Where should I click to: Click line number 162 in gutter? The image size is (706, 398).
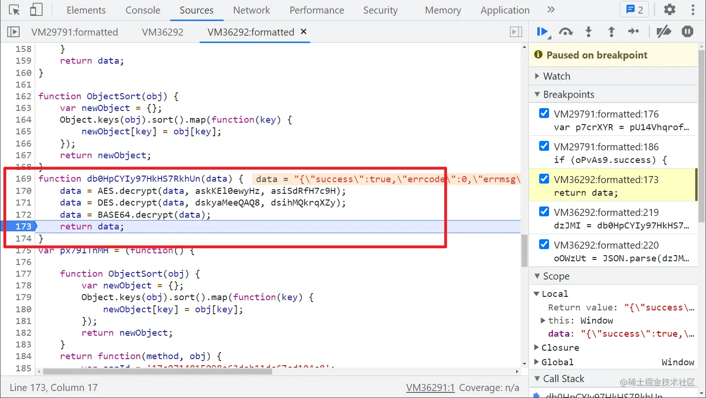click(x=23, y=96)
